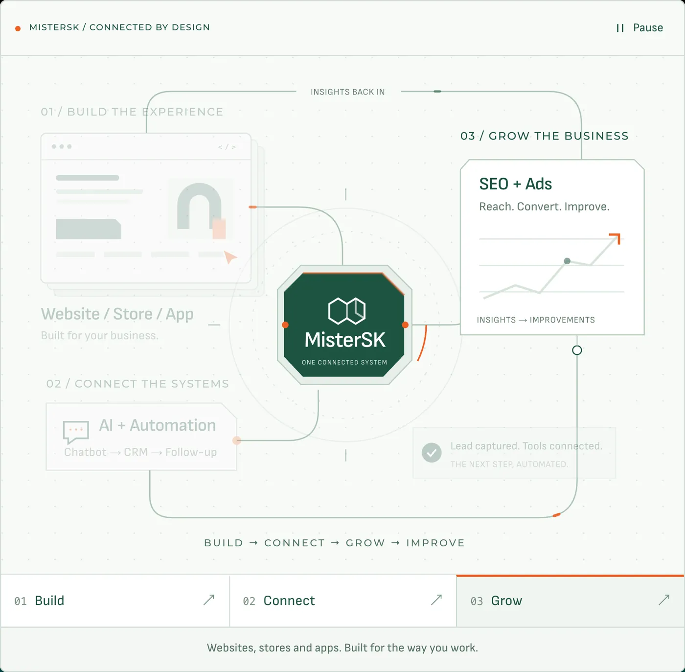Click the '02 / CONNECT THE SYSTEMS' heading
This screenshot has width=685, height=672.
[137, 384]
